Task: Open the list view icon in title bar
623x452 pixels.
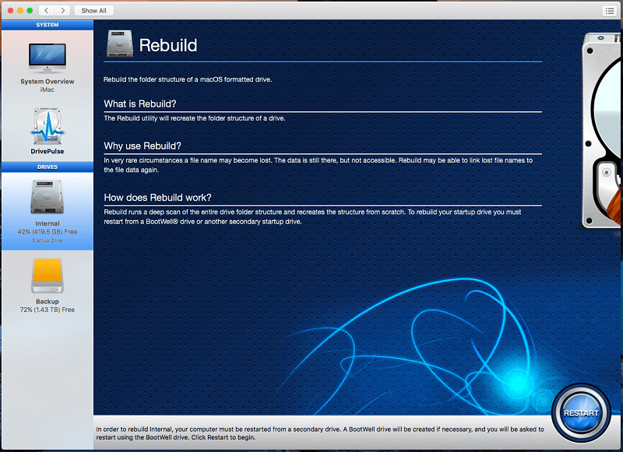Action: tap(610, 11)
